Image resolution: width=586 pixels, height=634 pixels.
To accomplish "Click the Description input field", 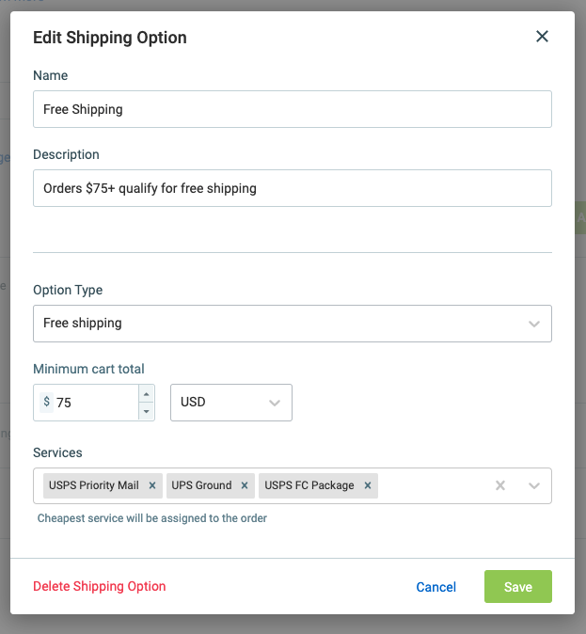I will click(x=293, y=188).
